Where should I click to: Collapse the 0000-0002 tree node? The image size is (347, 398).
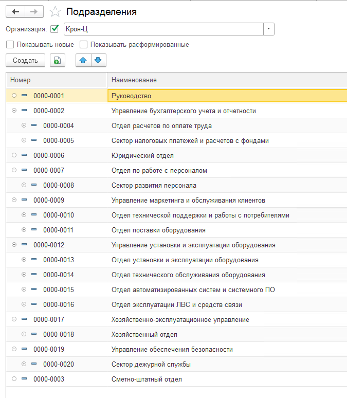pyautogui.click(x=14, y=111)
